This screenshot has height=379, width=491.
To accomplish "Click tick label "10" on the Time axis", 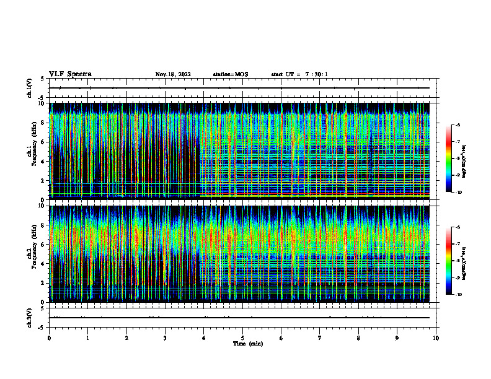I will pos(436,338).
